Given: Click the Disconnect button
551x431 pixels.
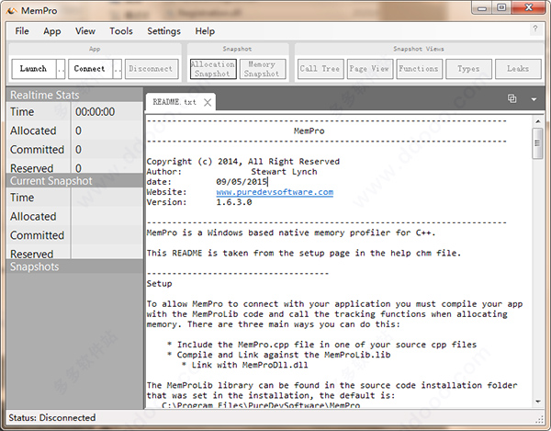Looking at the screenshot, I should [x=152, y=69].
